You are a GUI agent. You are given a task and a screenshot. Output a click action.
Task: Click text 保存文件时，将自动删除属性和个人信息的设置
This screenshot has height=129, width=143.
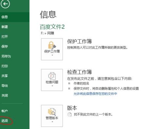pos(106,89)
